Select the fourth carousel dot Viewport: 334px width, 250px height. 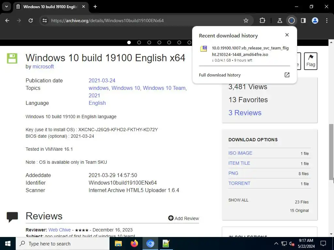pos(159,43)
